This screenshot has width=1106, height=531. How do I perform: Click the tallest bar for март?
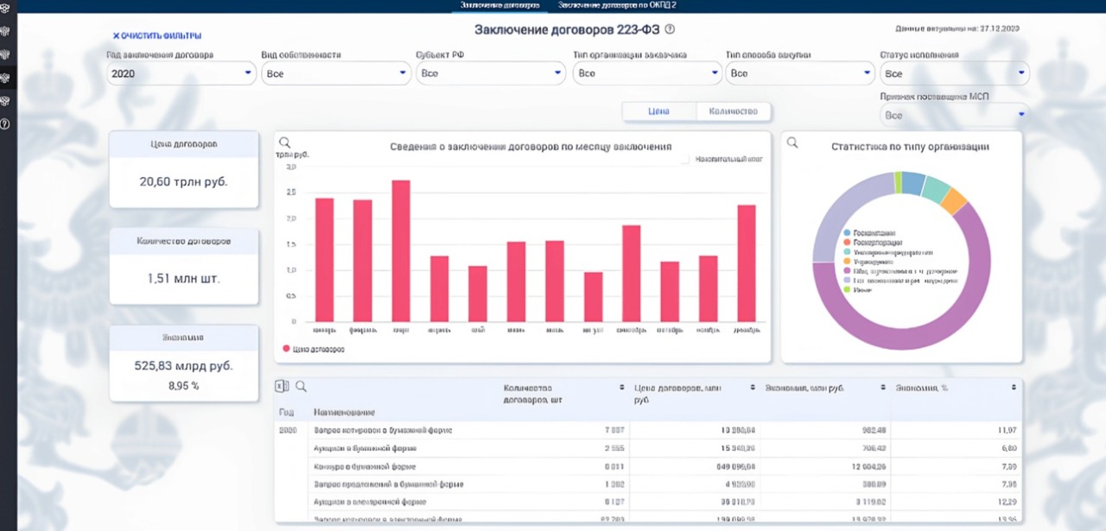pos(401,250)
